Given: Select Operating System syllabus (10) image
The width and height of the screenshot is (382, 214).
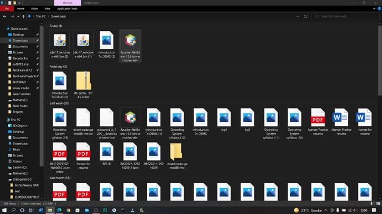Looking at the screenshot, I should coord(294,118).
